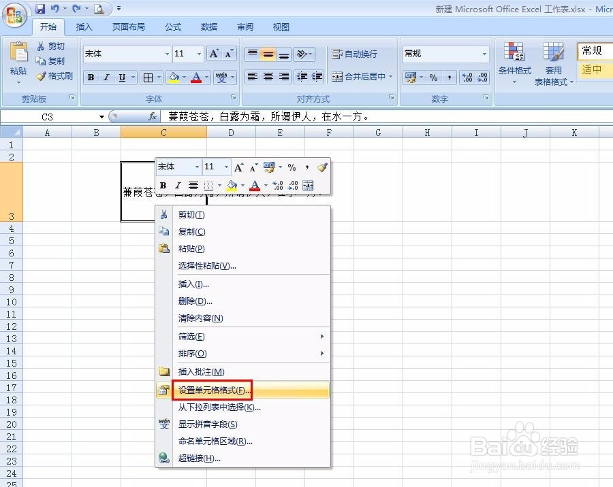
Task: Open the Conditional Formatting (条件格式) tool
Action: [x=514, y=61]
